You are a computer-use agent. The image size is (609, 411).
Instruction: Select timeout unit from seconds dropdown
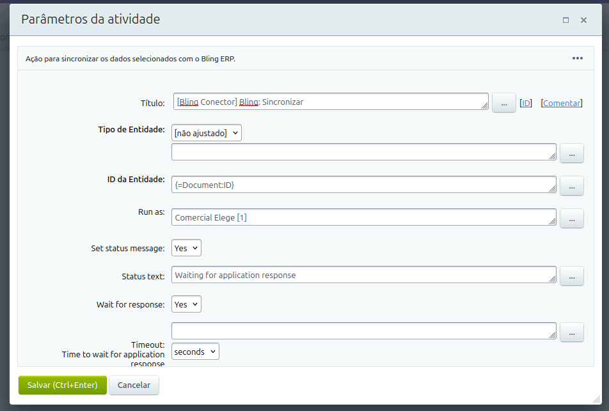pyautogui.click(x=195, y=352)
